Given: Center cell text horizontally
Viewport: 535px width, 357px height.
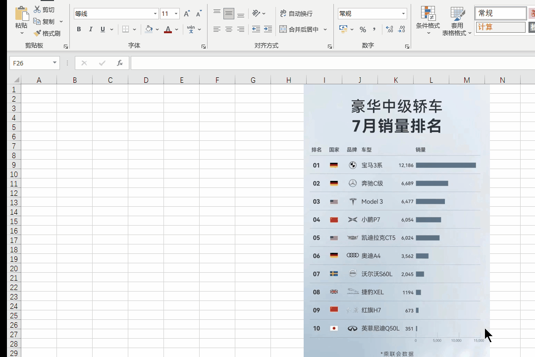Looking at the screenshot, I should [x=228, y=29].
